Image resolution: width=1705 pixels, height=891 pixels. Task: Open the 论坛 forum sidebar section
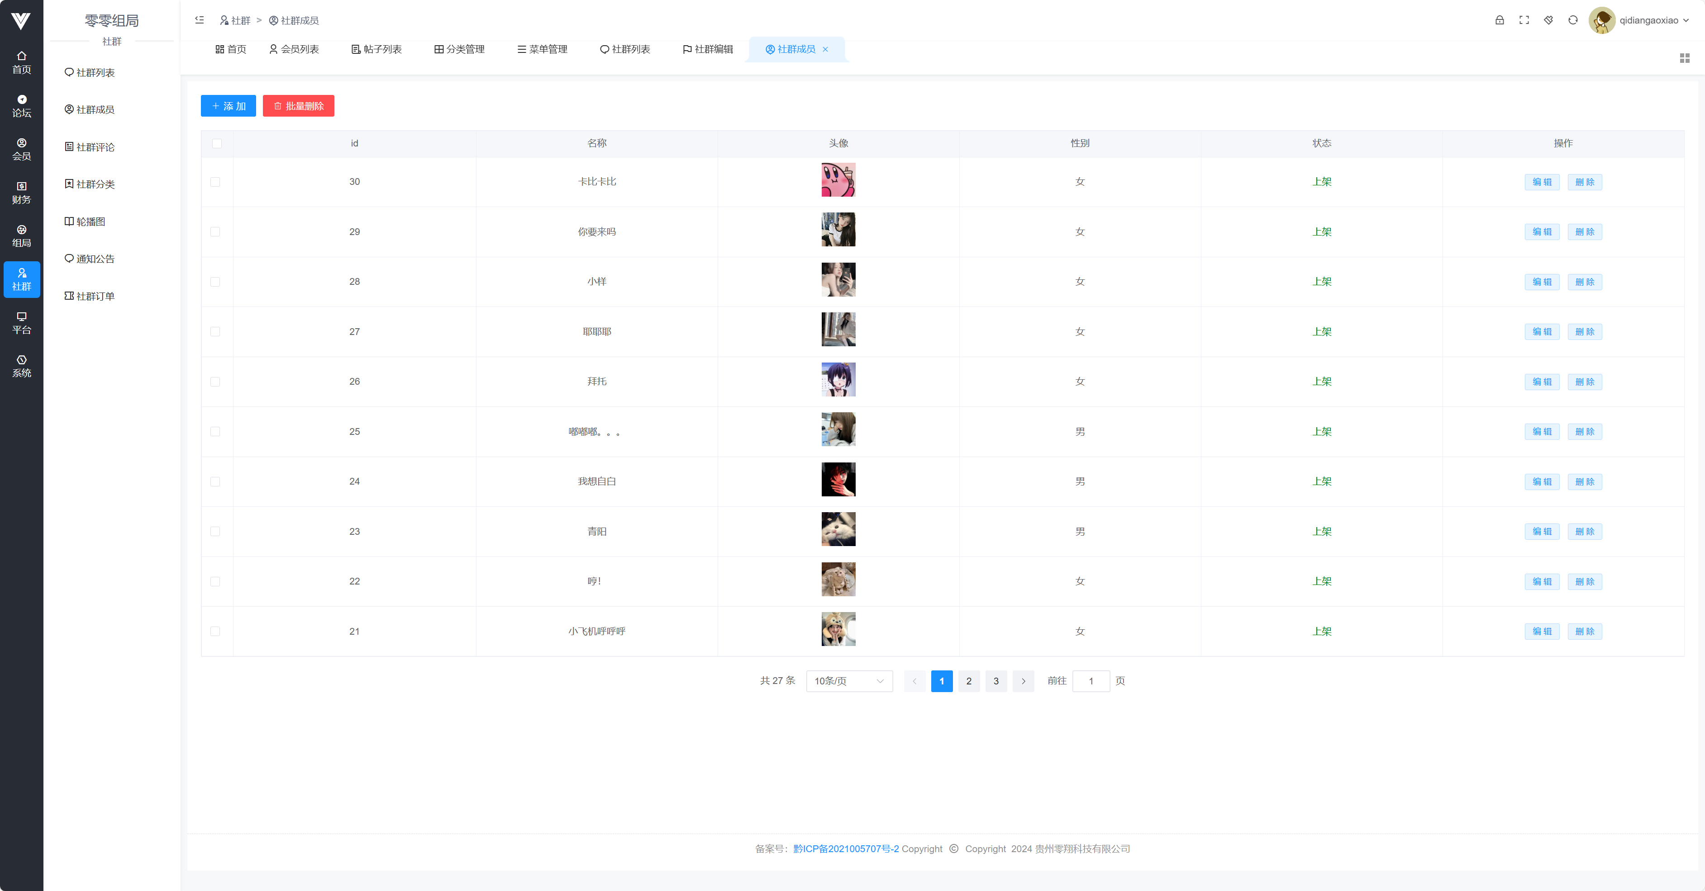tap(21, 106)
